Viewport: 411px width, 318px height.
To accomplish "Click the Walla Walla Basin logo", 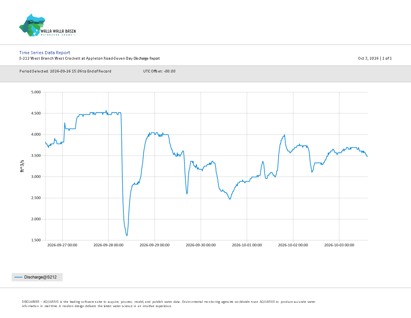I will click(47, 25).
